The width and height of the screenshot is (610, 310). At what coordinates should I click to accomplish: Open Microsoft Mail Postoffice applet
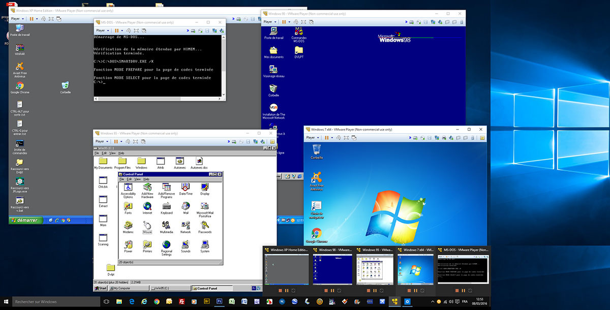coord(205,209)
